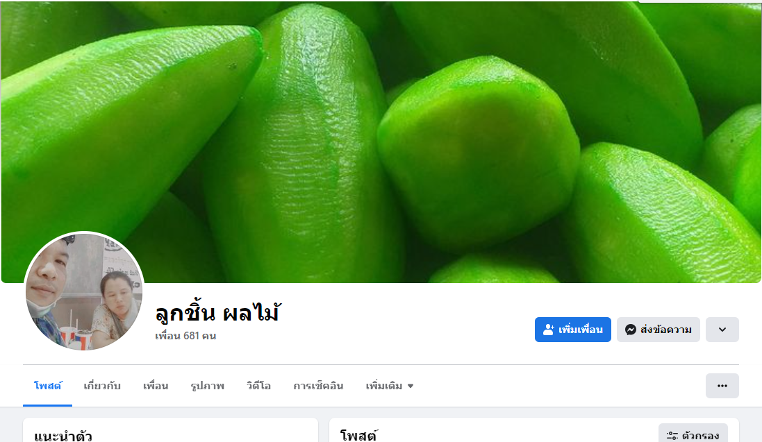Click the add friend person icon

pyautogui.click(x=548, y=330)
